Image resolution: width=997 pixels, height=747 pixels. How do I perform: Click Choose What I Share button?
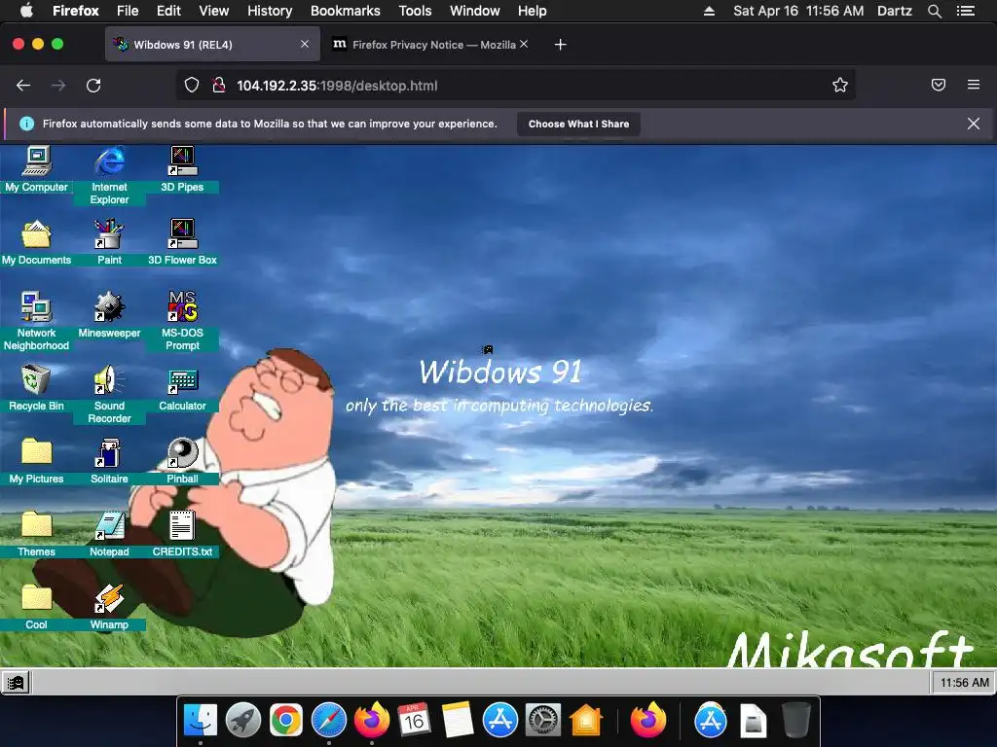tap(578, 124)
